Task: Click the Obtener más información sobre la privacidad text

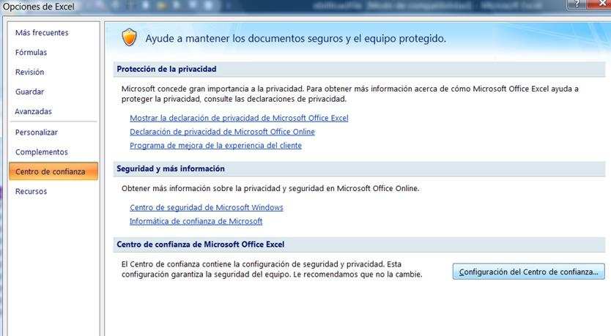Action: coord(270,188)
